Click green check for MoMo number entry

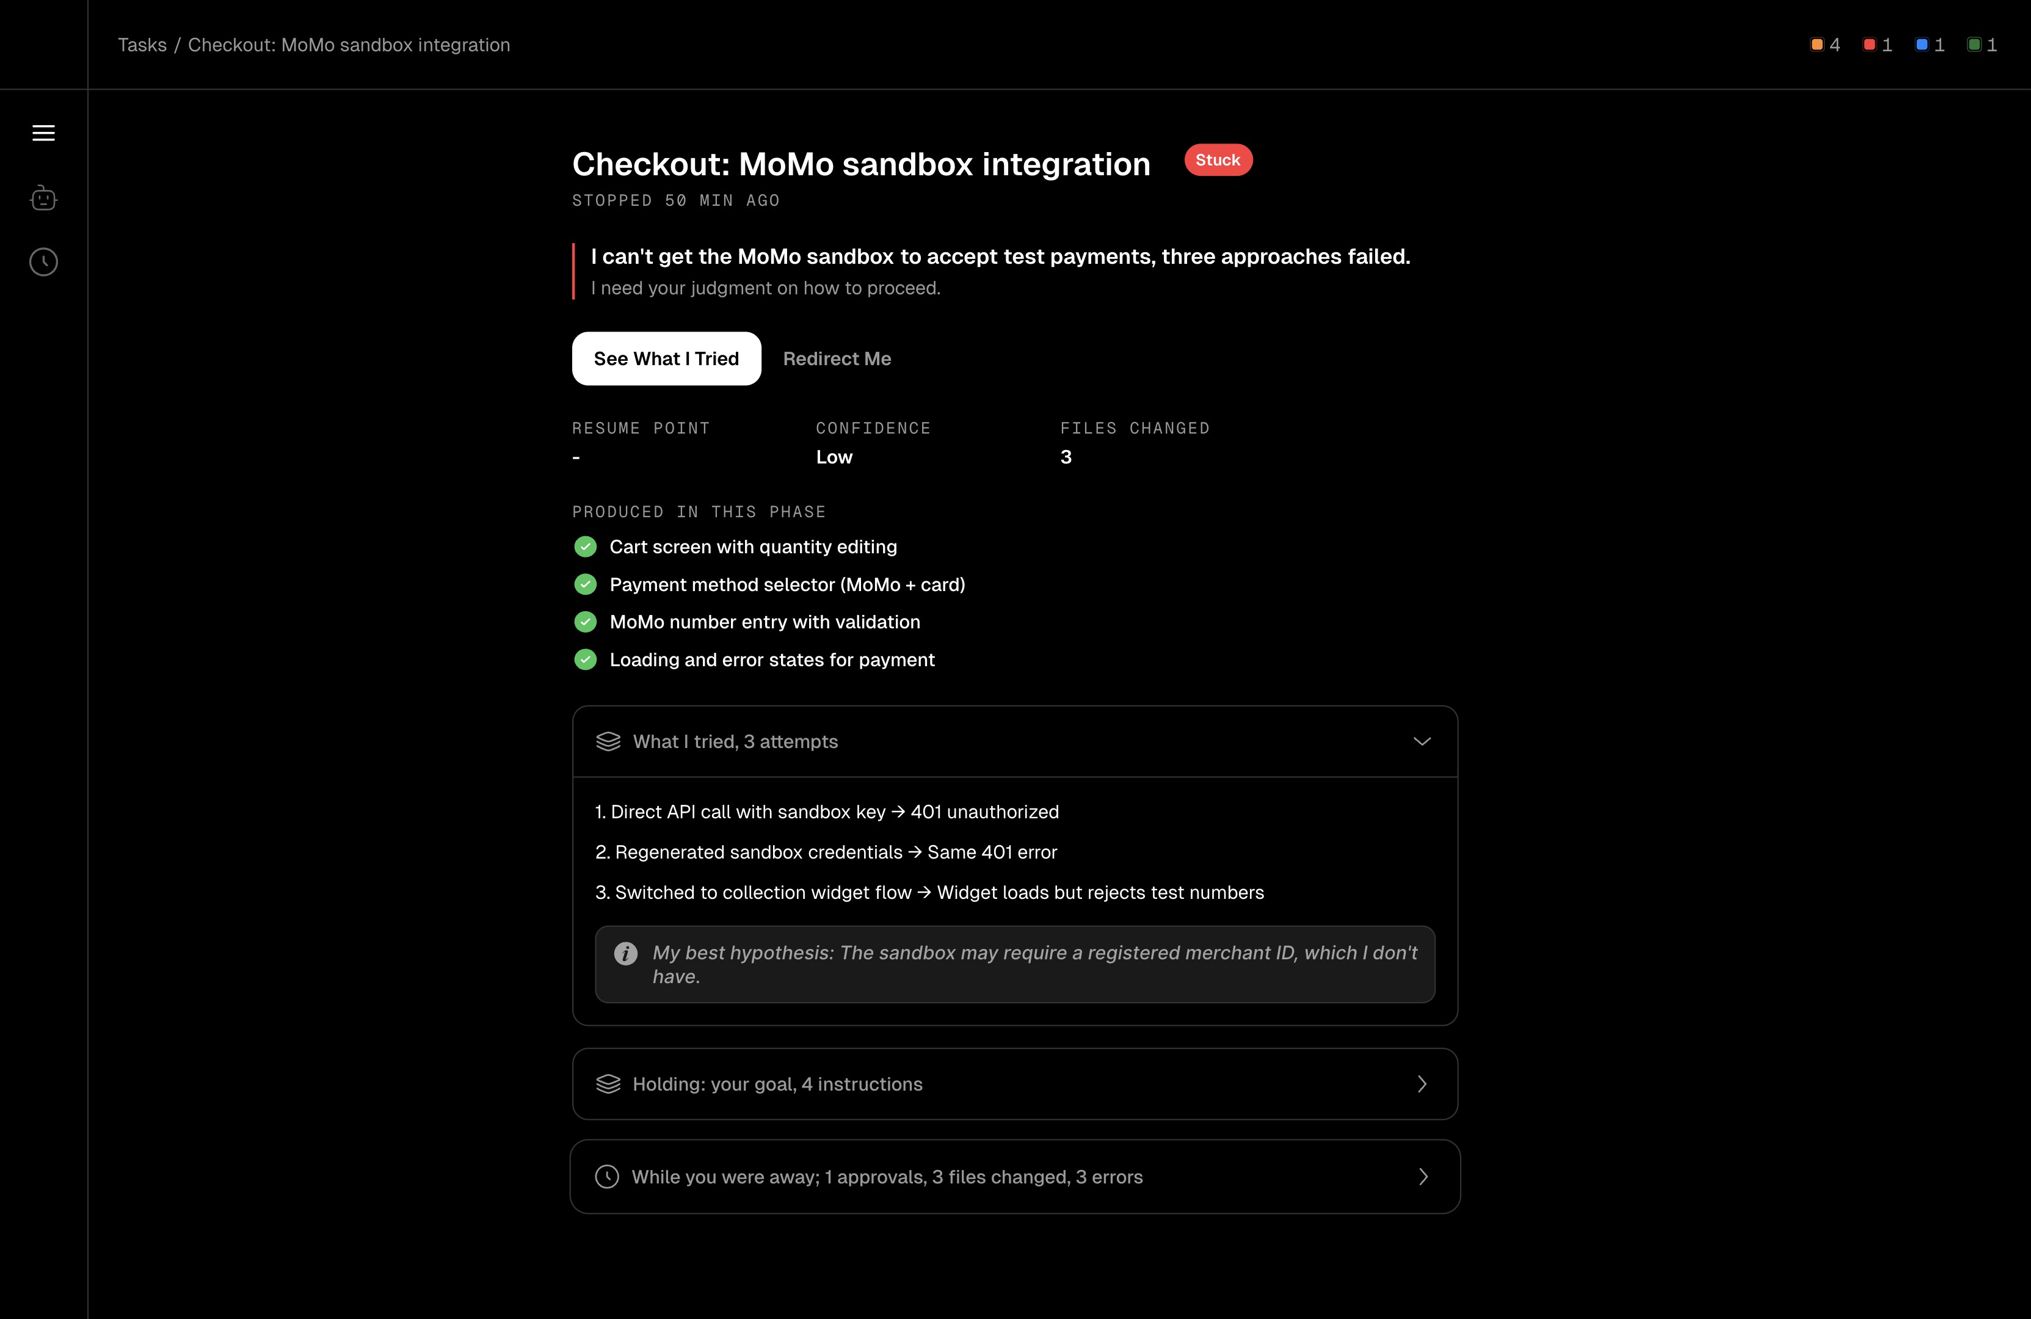pos(586,622)
